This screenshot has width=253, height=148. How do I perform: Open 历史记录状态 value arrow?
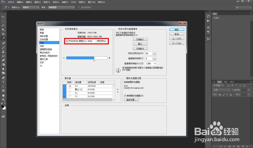[154, 53]
